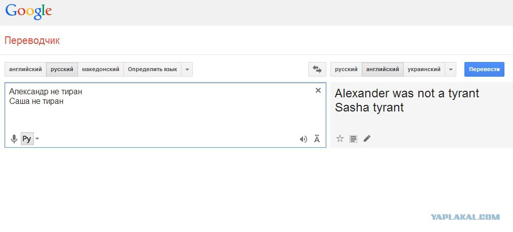Clear source text with X icon
The width and height of the screenshot is (513, 232).
click(318, 90)
